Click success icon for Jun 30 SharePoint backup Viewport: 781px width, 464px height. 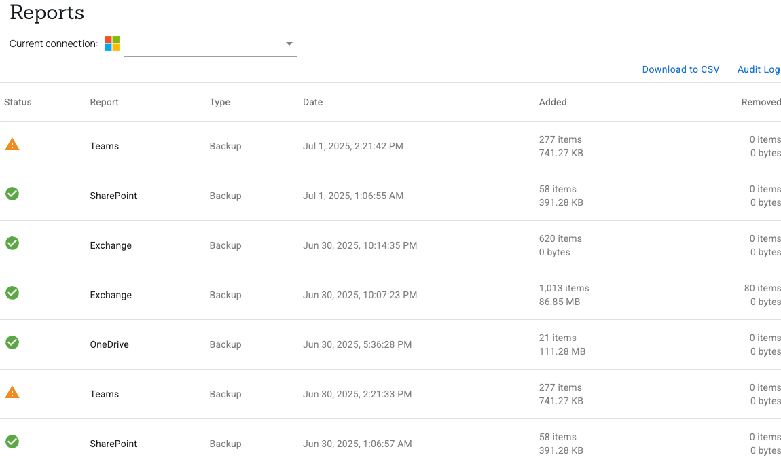tap(12, 442)
